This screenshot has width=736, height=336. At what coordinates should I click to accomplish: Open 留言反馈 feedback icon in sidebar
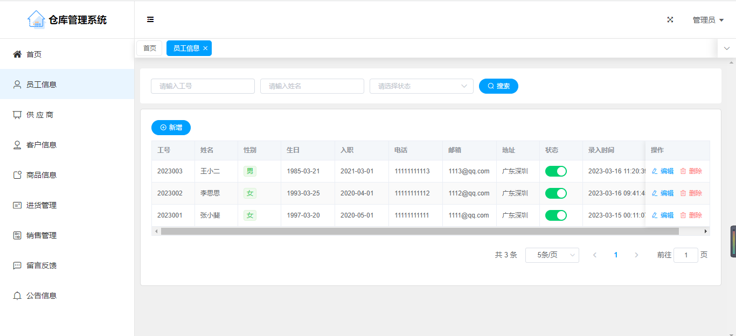(17, 265)
